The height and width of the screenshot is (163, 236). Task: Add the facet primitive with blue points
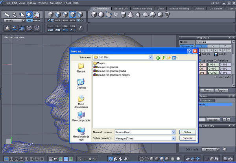[109, 15]
